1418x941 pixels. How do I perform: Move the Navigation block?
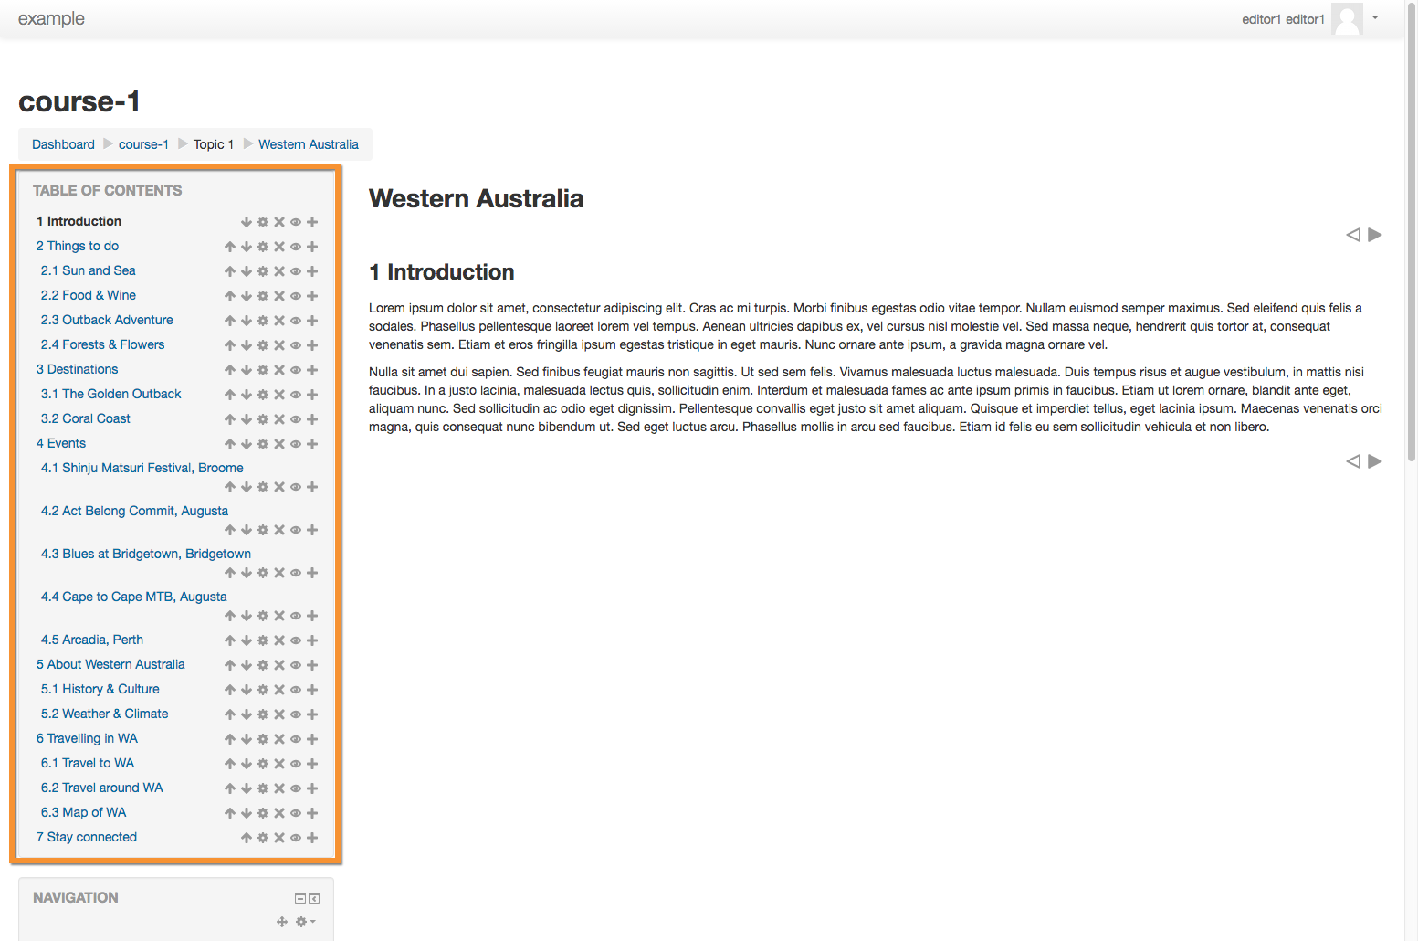click(x=282, y=922)
